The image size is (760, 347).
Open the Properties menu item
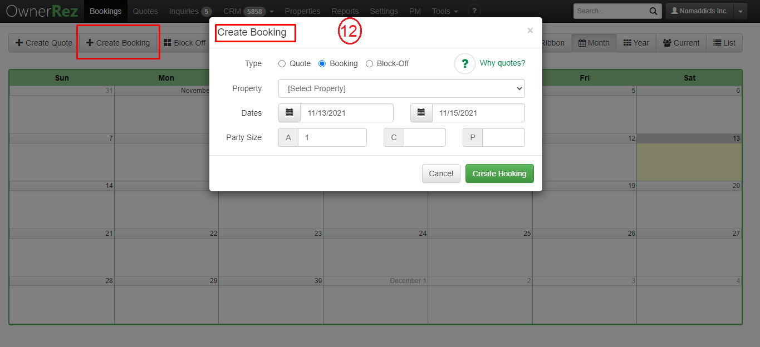(302, 11)
